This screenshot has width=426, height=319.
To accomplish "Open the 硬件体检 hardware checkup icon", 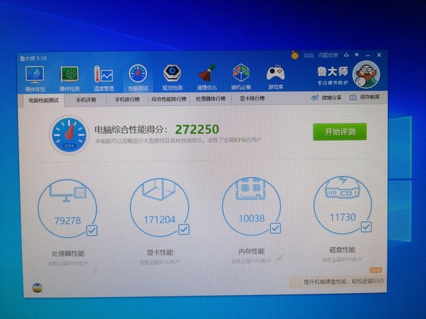I will pos(35,78).
